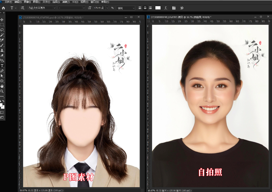Open the font size dropdown arrow
This screenshot has width=272, height=192.
(107, 8)
